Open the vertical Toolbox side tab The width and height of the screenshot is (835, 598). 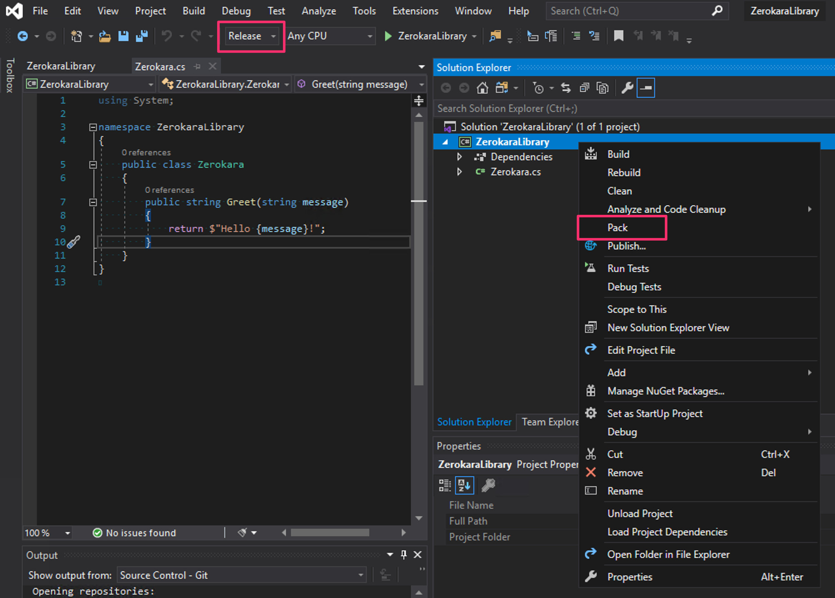[10, 75]
